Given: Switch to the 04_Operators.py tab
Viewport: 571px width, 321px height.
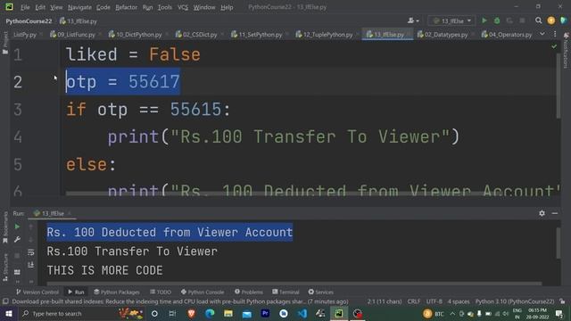Looking at the screenshot, I should (509, 35).
